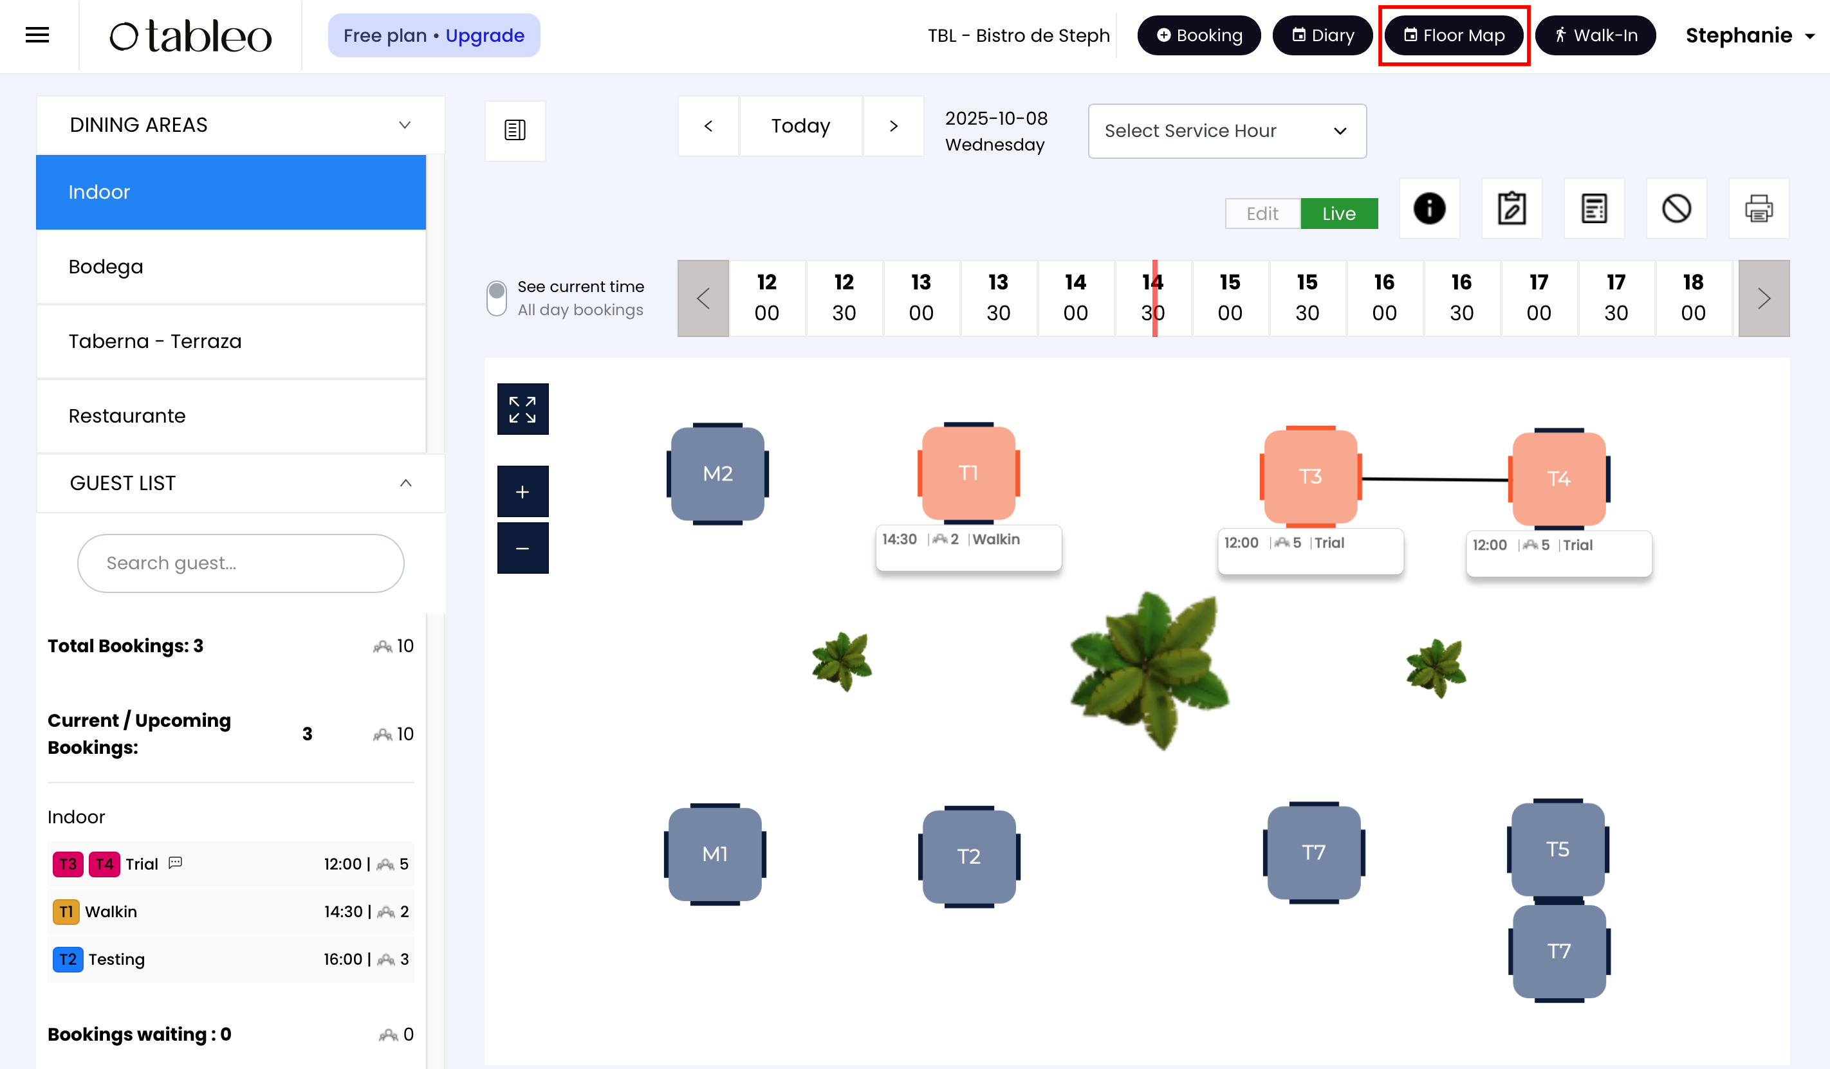Screen dimensions: 1830x1069
Task: Collapse the Guest List section
Action: click(405, 483)
